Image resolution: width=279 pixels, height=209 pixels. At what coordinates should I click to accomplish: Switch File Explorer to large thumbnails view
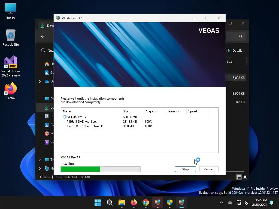tap(245, 177)
